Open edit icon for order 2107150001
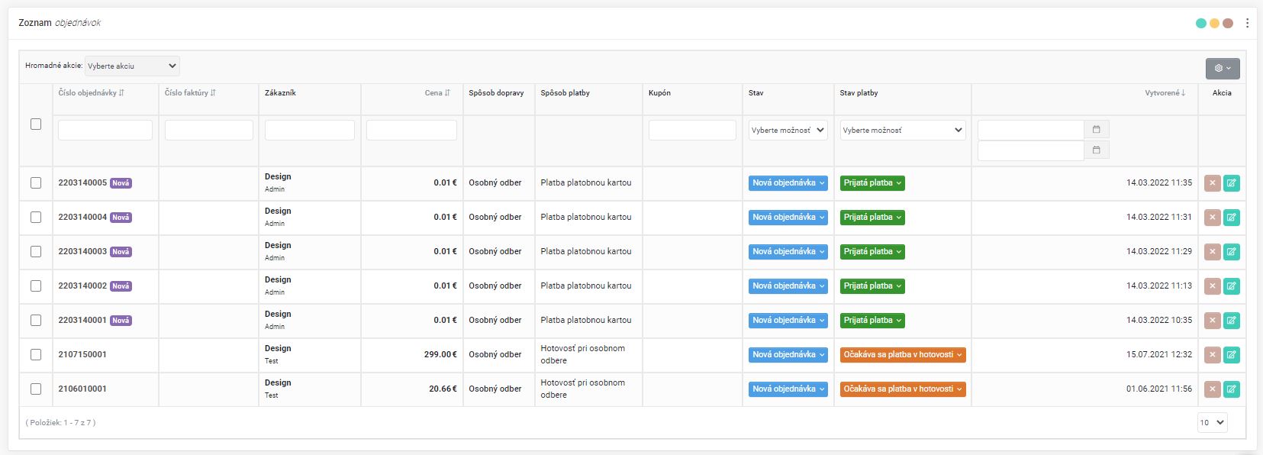 [1231, 355]
